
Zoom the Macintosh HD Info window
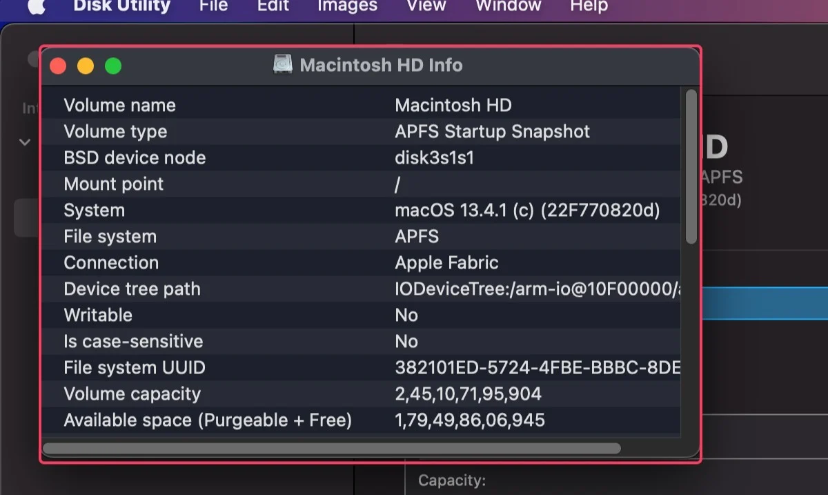coord(113,66)
